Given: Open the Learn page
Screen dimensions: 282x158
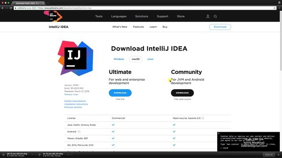Looking at the screenshot, I should (x=153, y=27).
